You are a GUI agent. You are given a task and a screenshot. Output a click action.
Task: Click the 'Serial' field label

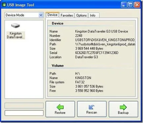coord(53,53)
